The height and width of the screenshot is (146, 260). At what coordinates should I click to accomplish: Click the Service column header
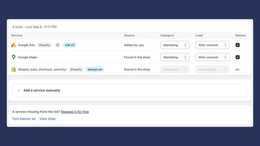point(17,35)
